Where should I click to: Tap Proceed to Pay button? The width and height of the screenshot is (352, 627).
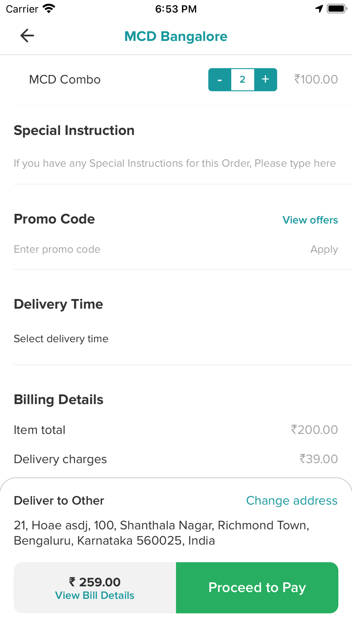pyautogui.click(x=257, y=588)
